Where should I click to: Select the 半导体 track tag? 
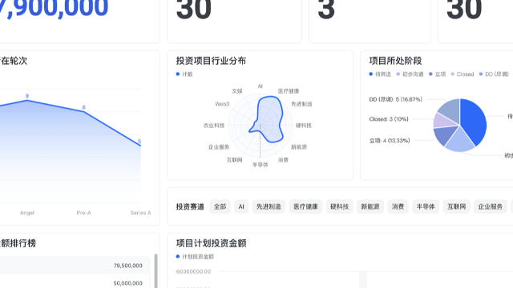pyautogui.click(x=426, y=206)
